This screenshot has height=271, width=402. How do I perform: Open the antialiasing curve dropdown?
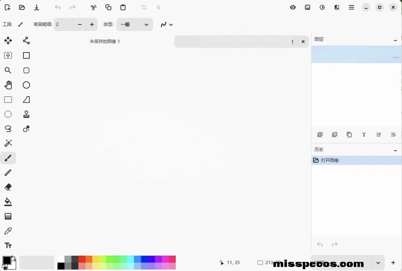click(167, 25)
